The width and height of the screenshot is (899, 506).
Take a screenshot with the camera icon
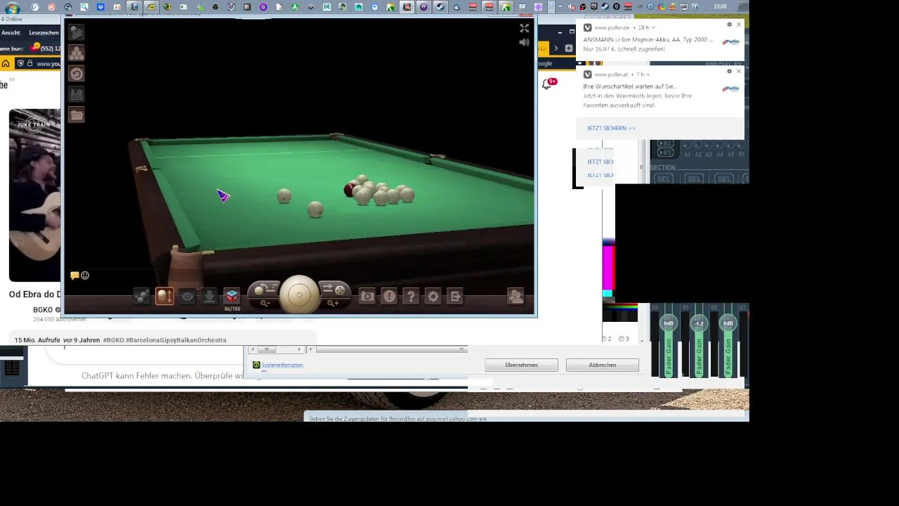(367, 297)
